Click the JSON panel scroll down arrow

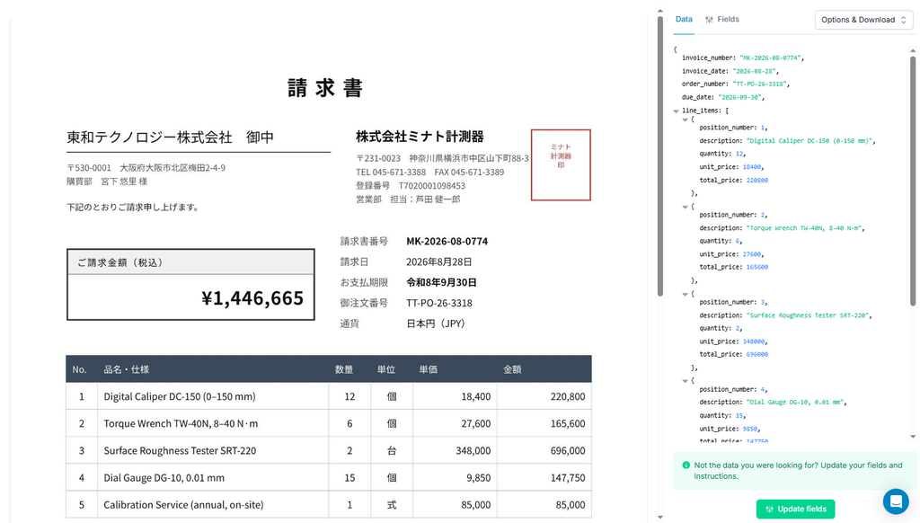[x=913, y=437]
